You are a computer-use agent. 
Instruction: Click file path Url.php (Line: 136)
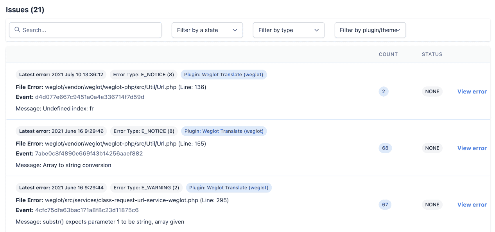[126, 87]
